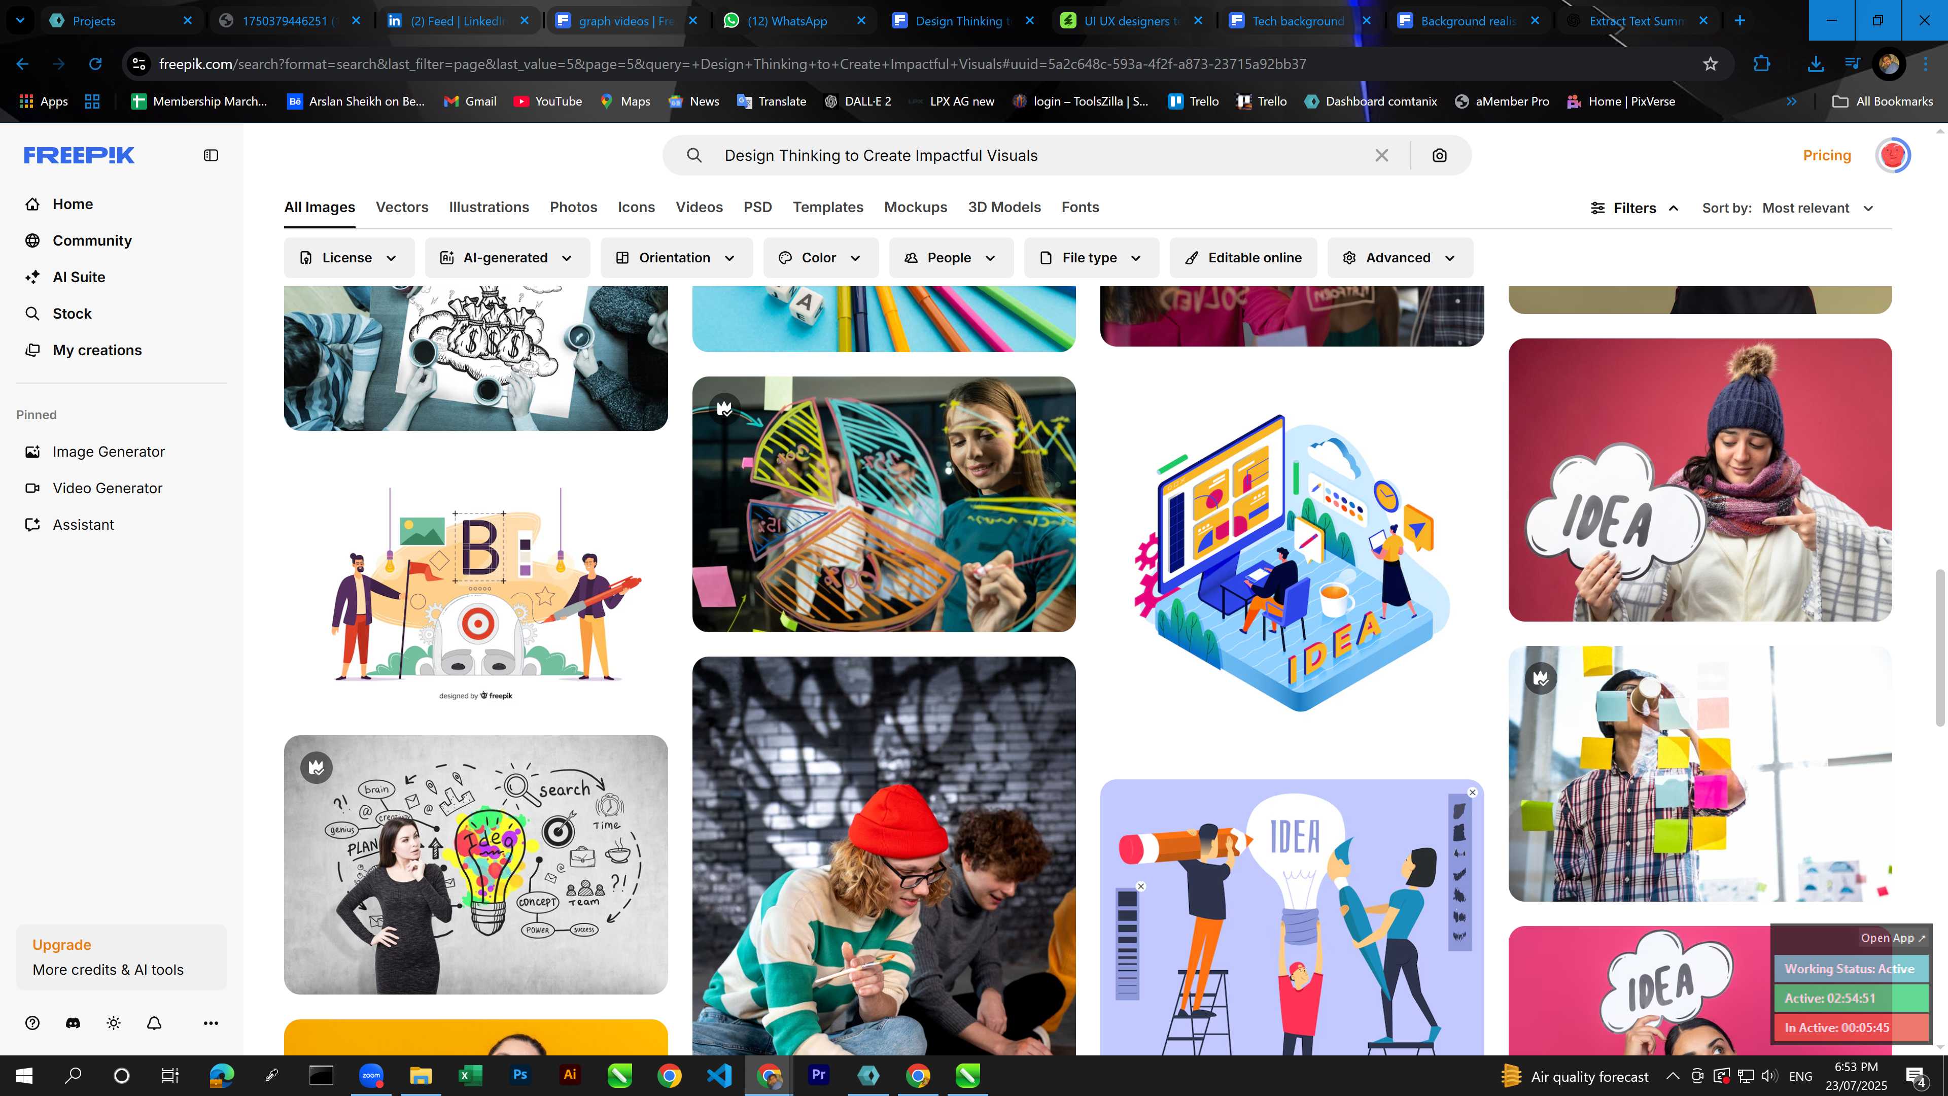Open Chrome extensions puzzle icon
The image size is (1948, 1096).
[x=1762, y=64]
